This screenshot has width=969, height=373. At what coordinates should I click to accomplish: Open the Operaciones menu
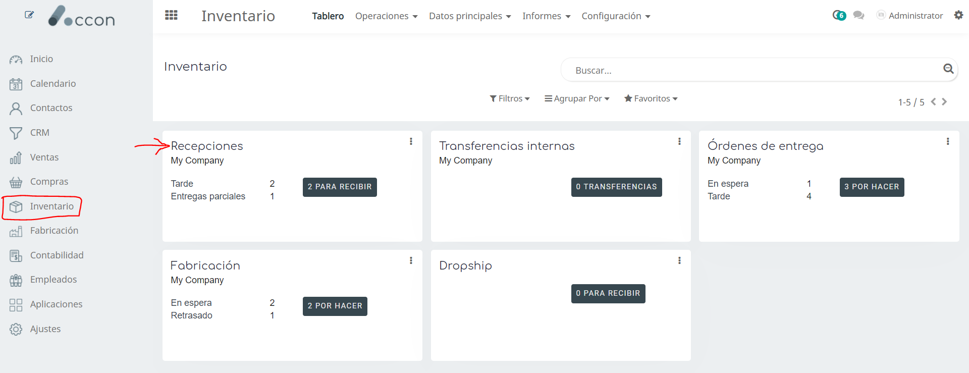coord(386,16)
